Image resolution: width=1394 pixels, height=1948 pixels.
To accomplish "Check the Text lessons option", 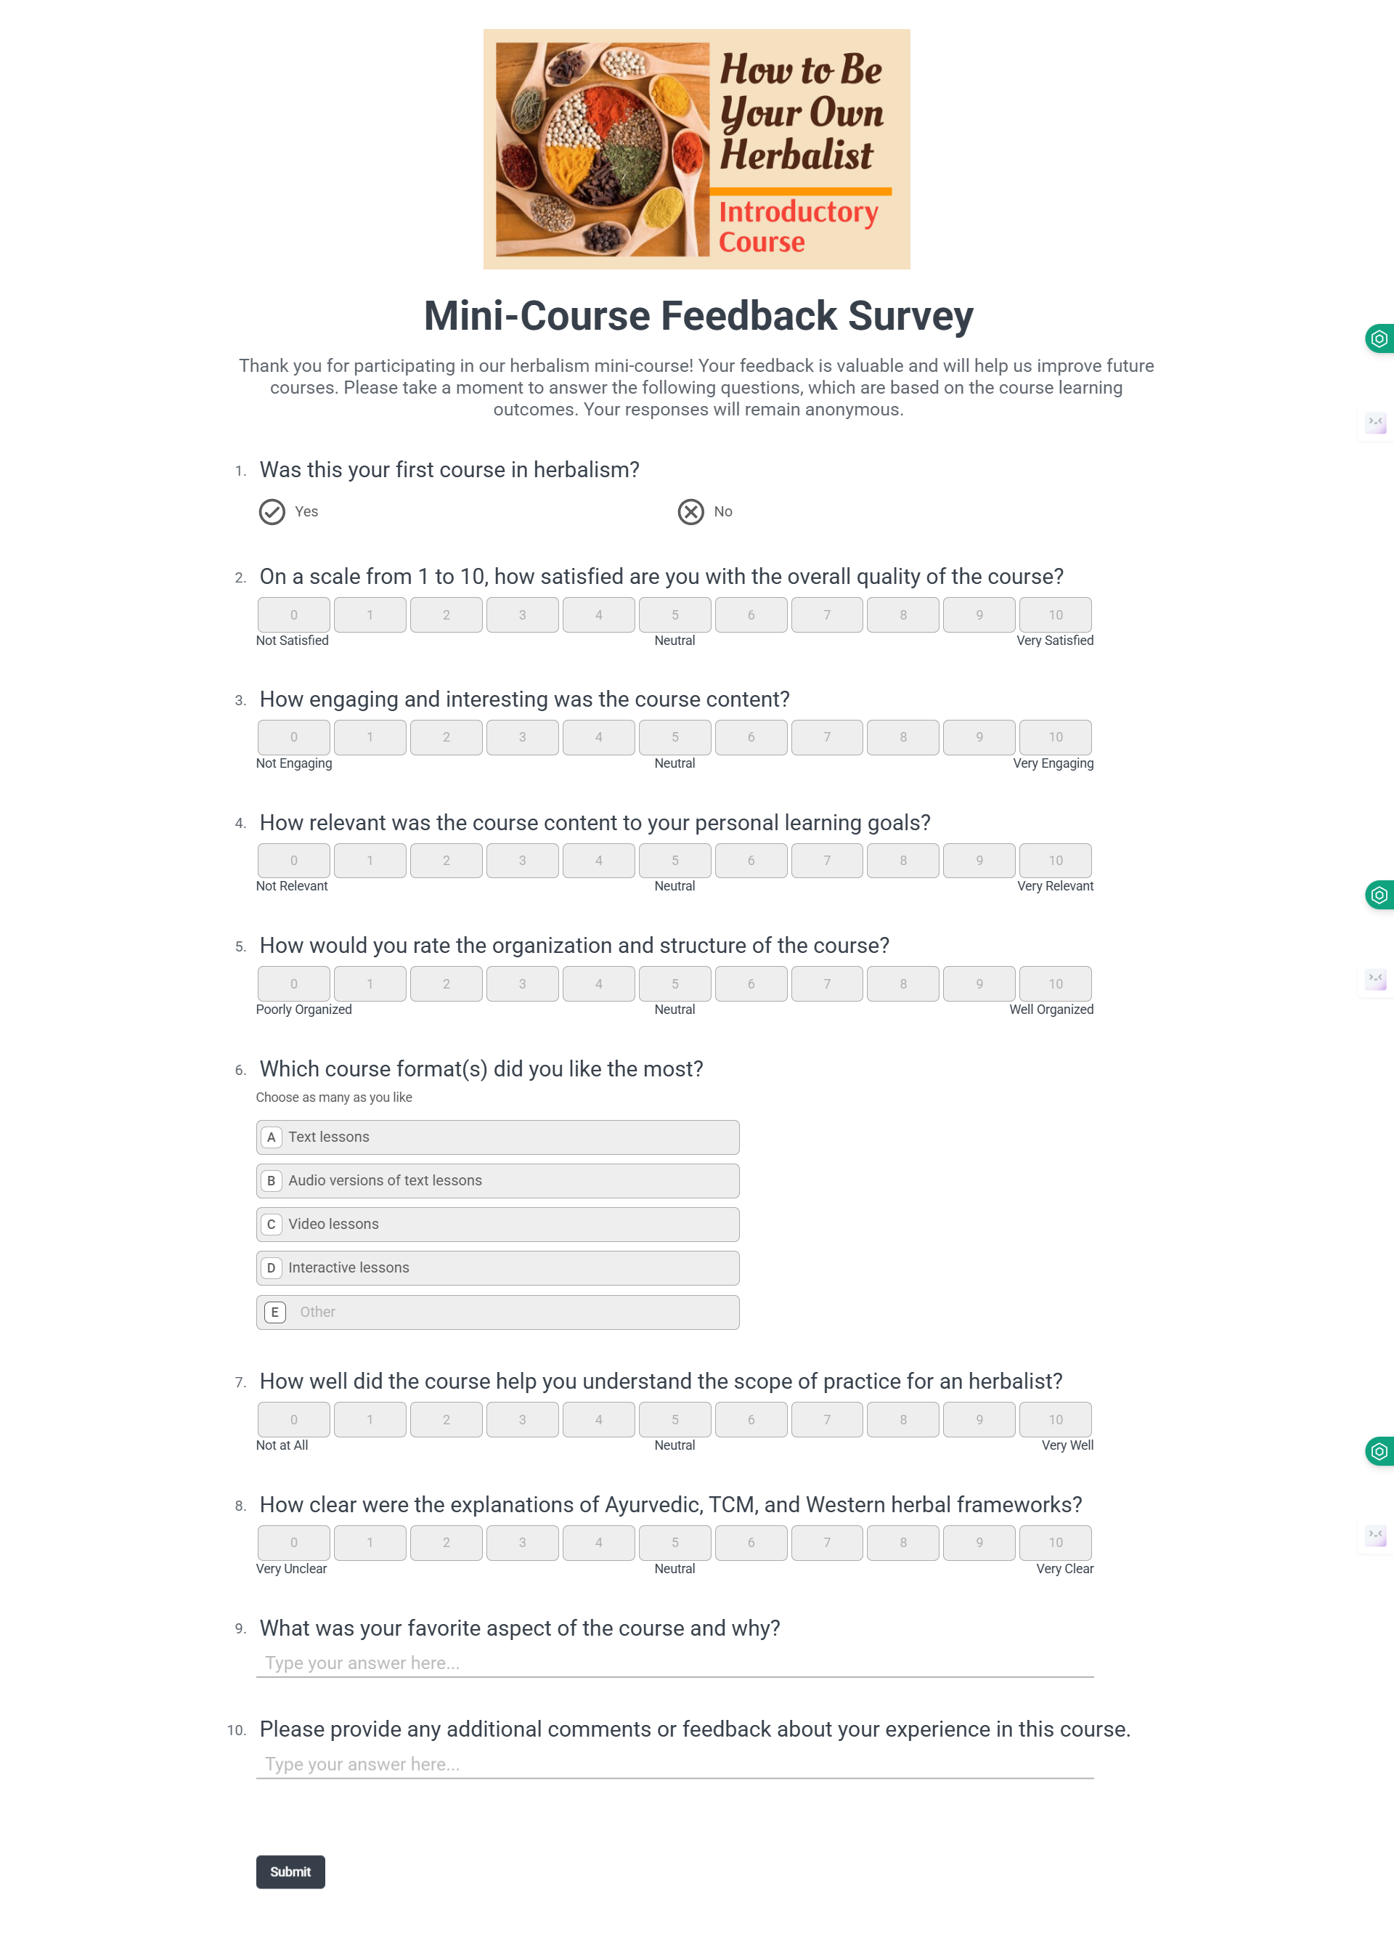I will (x=498, y=1137).
